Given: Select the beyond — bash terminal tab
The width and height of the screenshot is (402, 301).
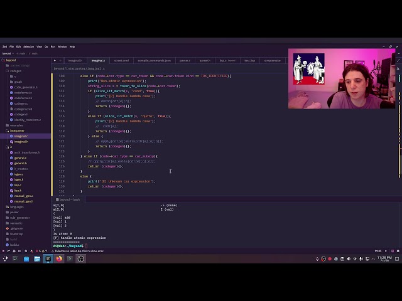Looking at the screenshot, I should 68,199.
